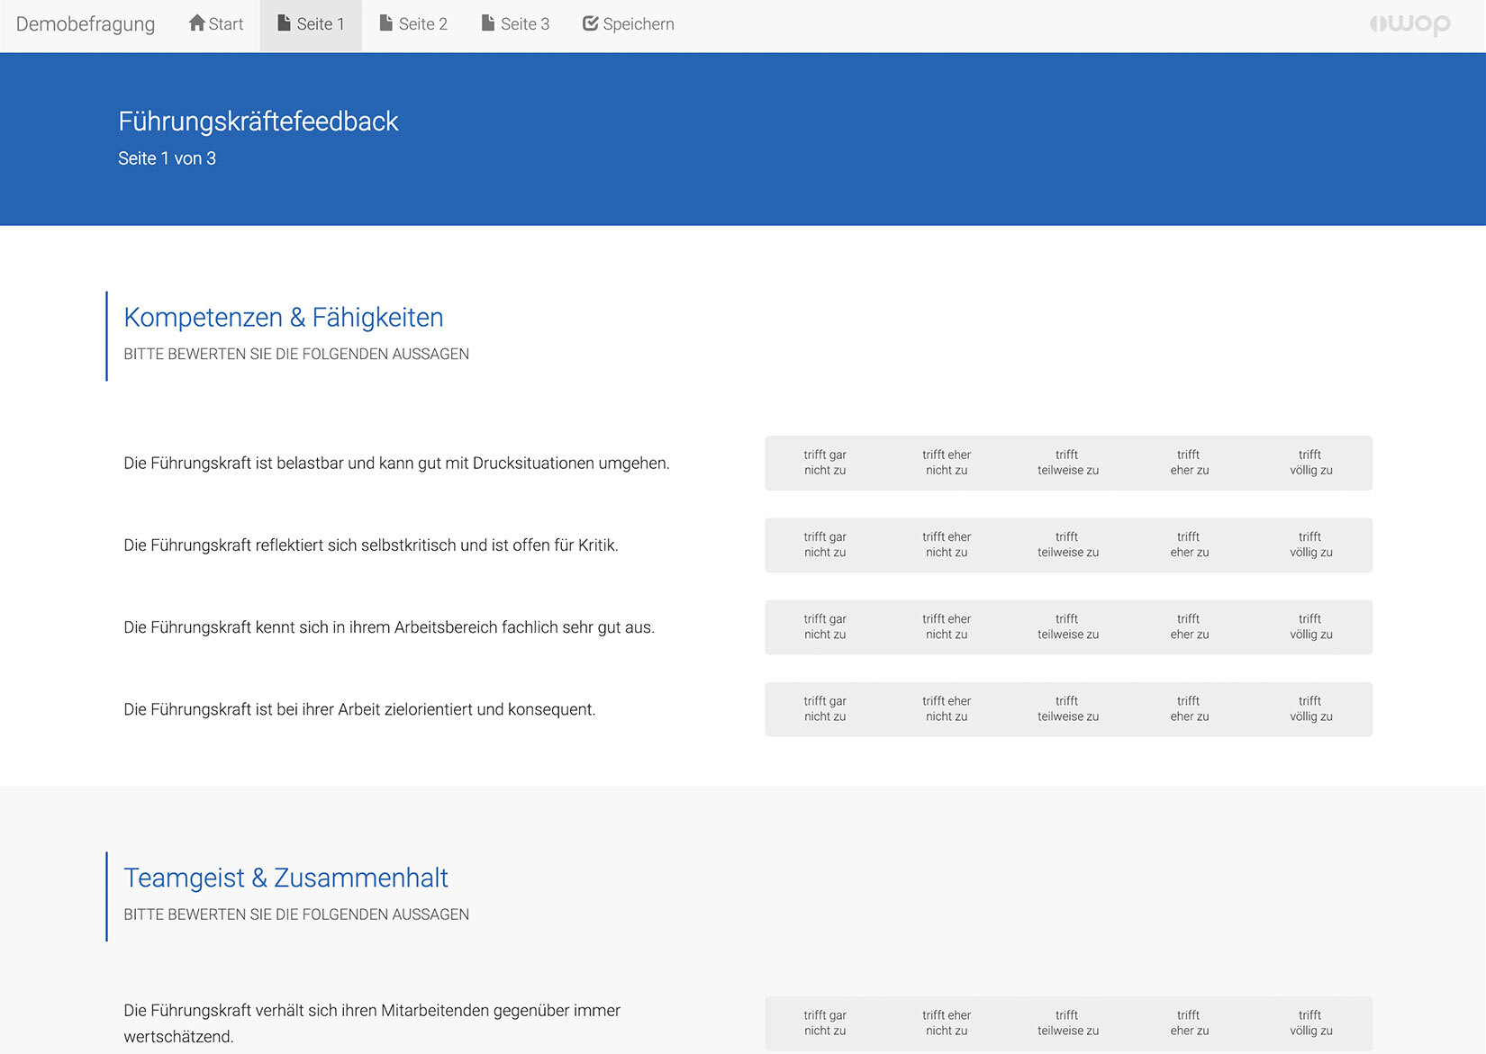Click the Demobefragung title link

pos(86,23)
